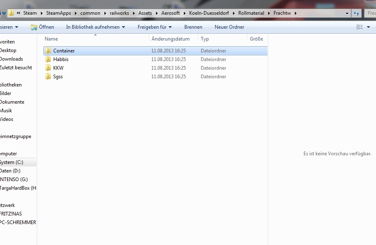Click the address bar folder icon
The width and height of the screenshot is (376, 245).
point(11,13)
